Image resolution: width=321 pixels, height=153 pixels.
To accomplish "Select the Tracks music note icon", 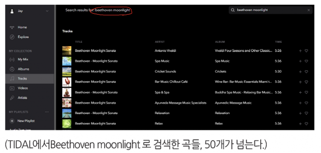I will coord(12,79).
